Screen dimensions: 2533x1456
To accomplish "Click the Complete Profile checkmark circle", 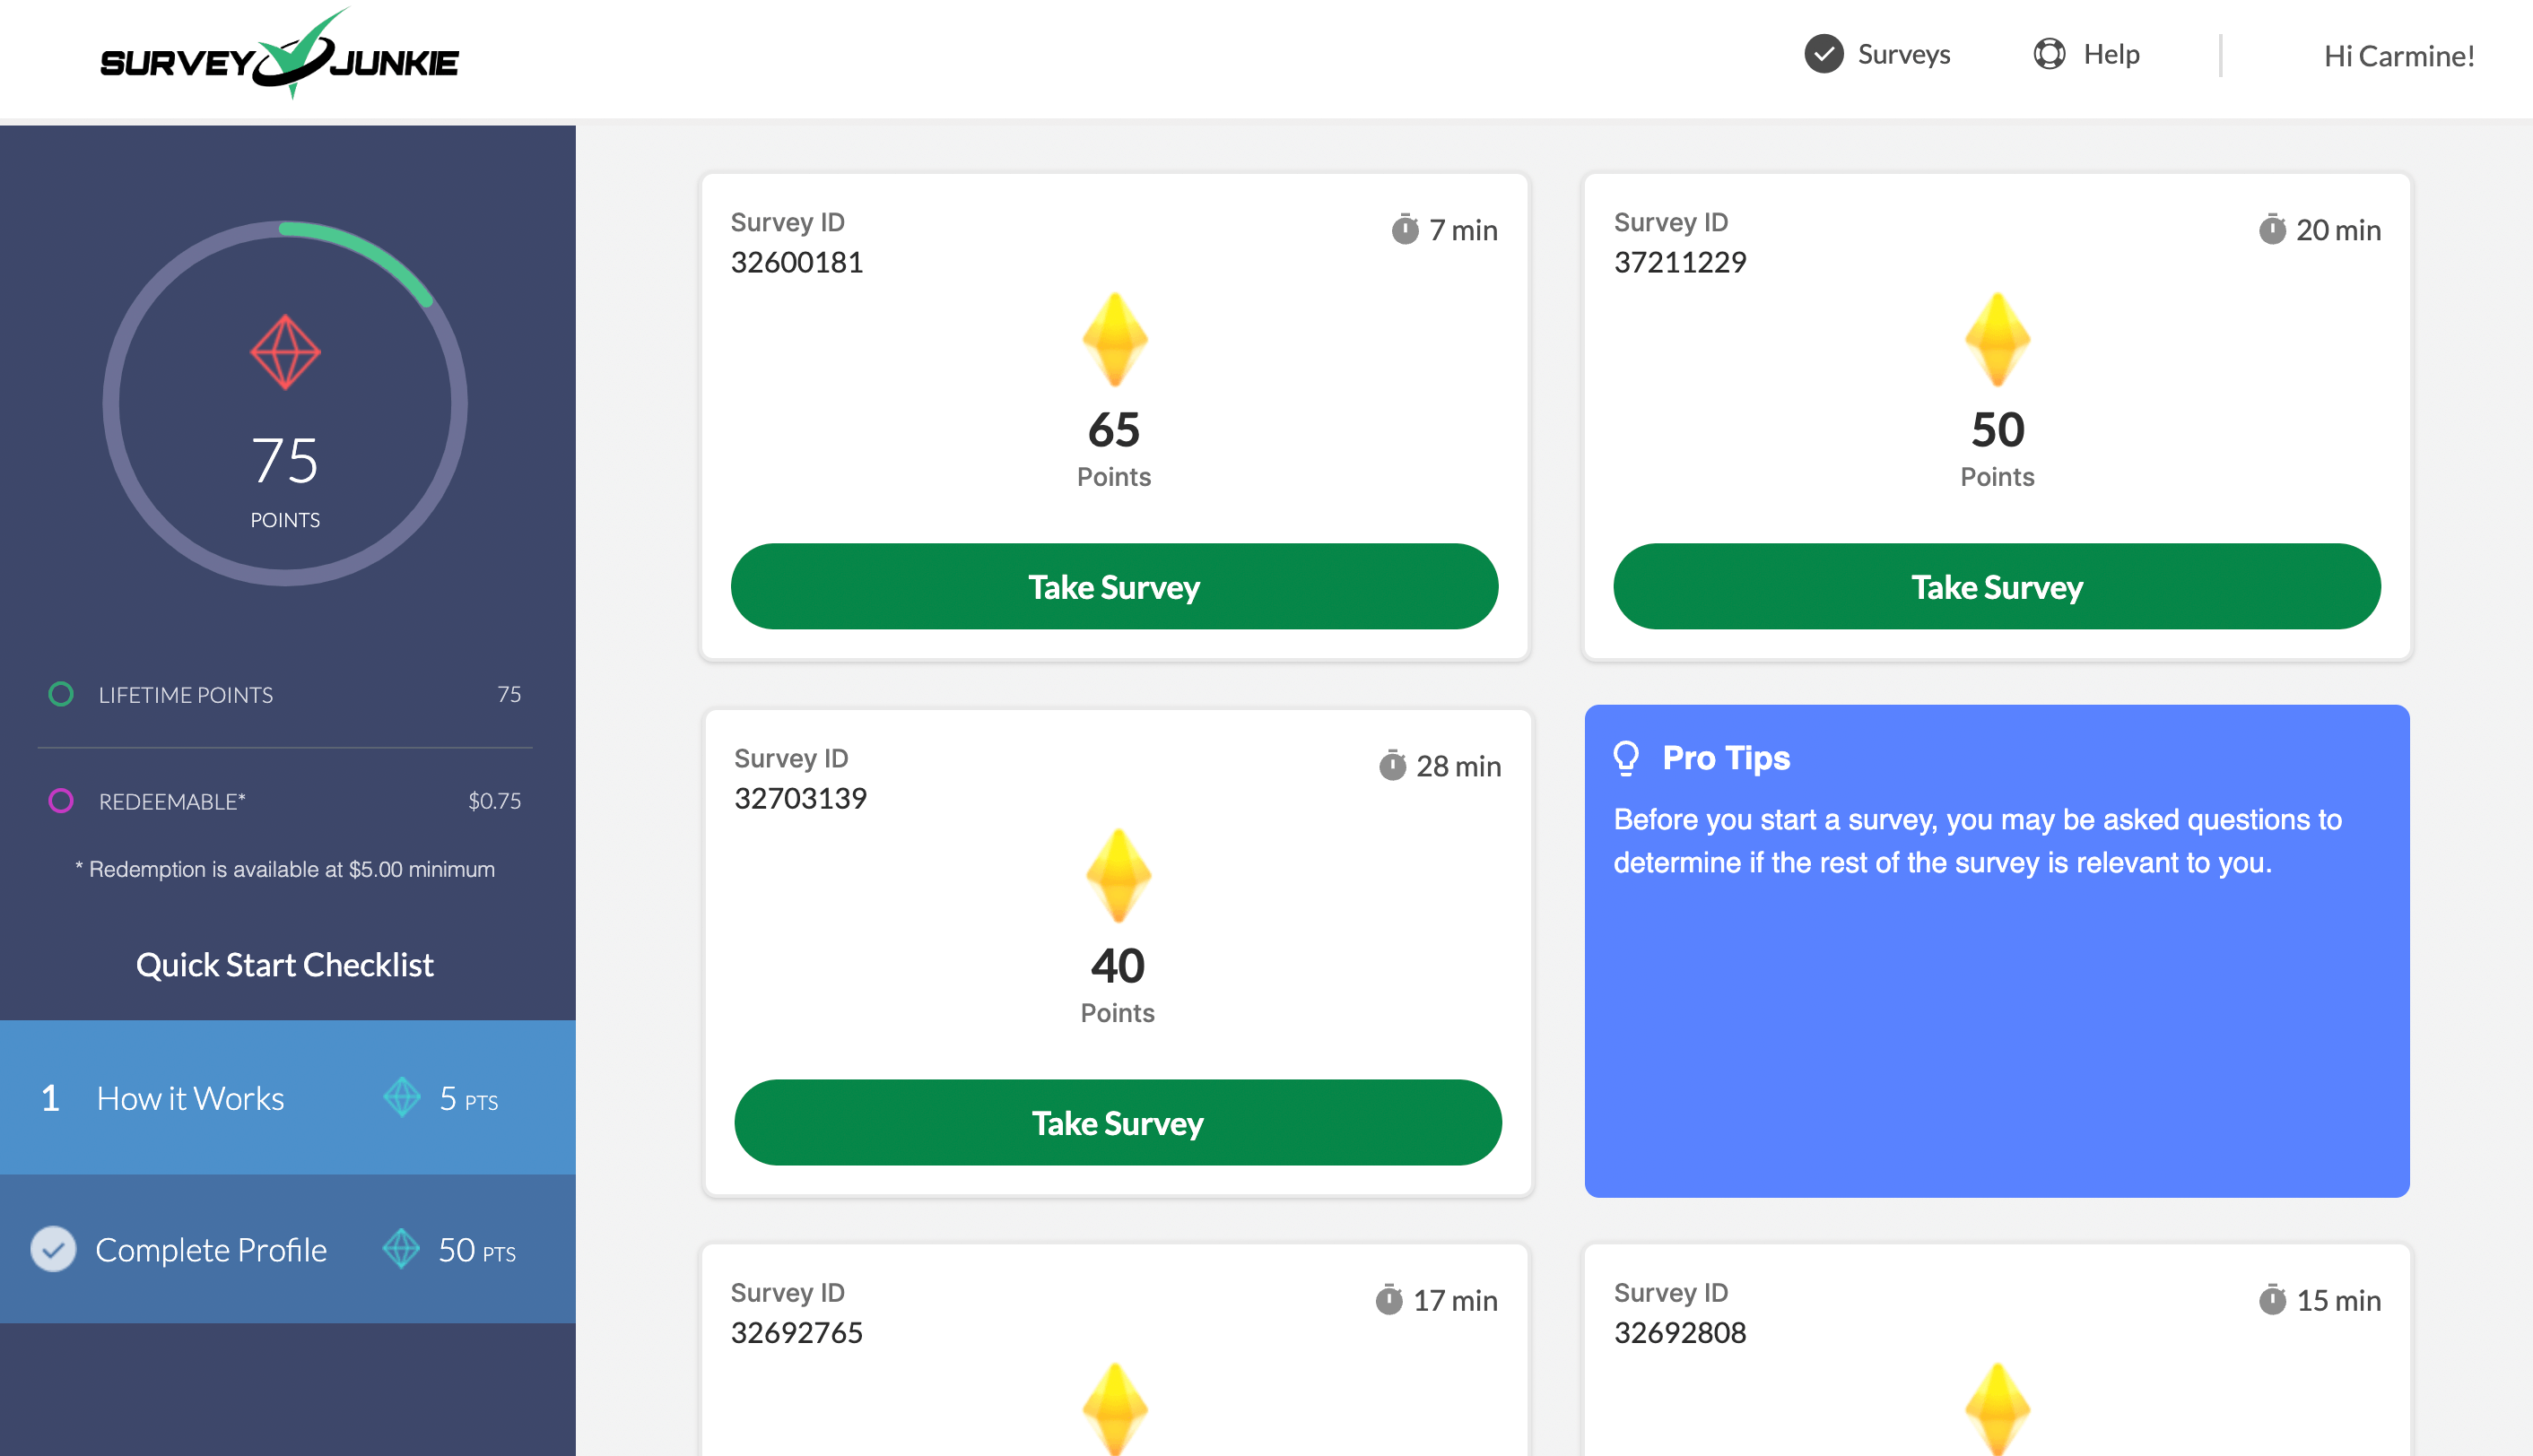I will tap(53, 1249).
